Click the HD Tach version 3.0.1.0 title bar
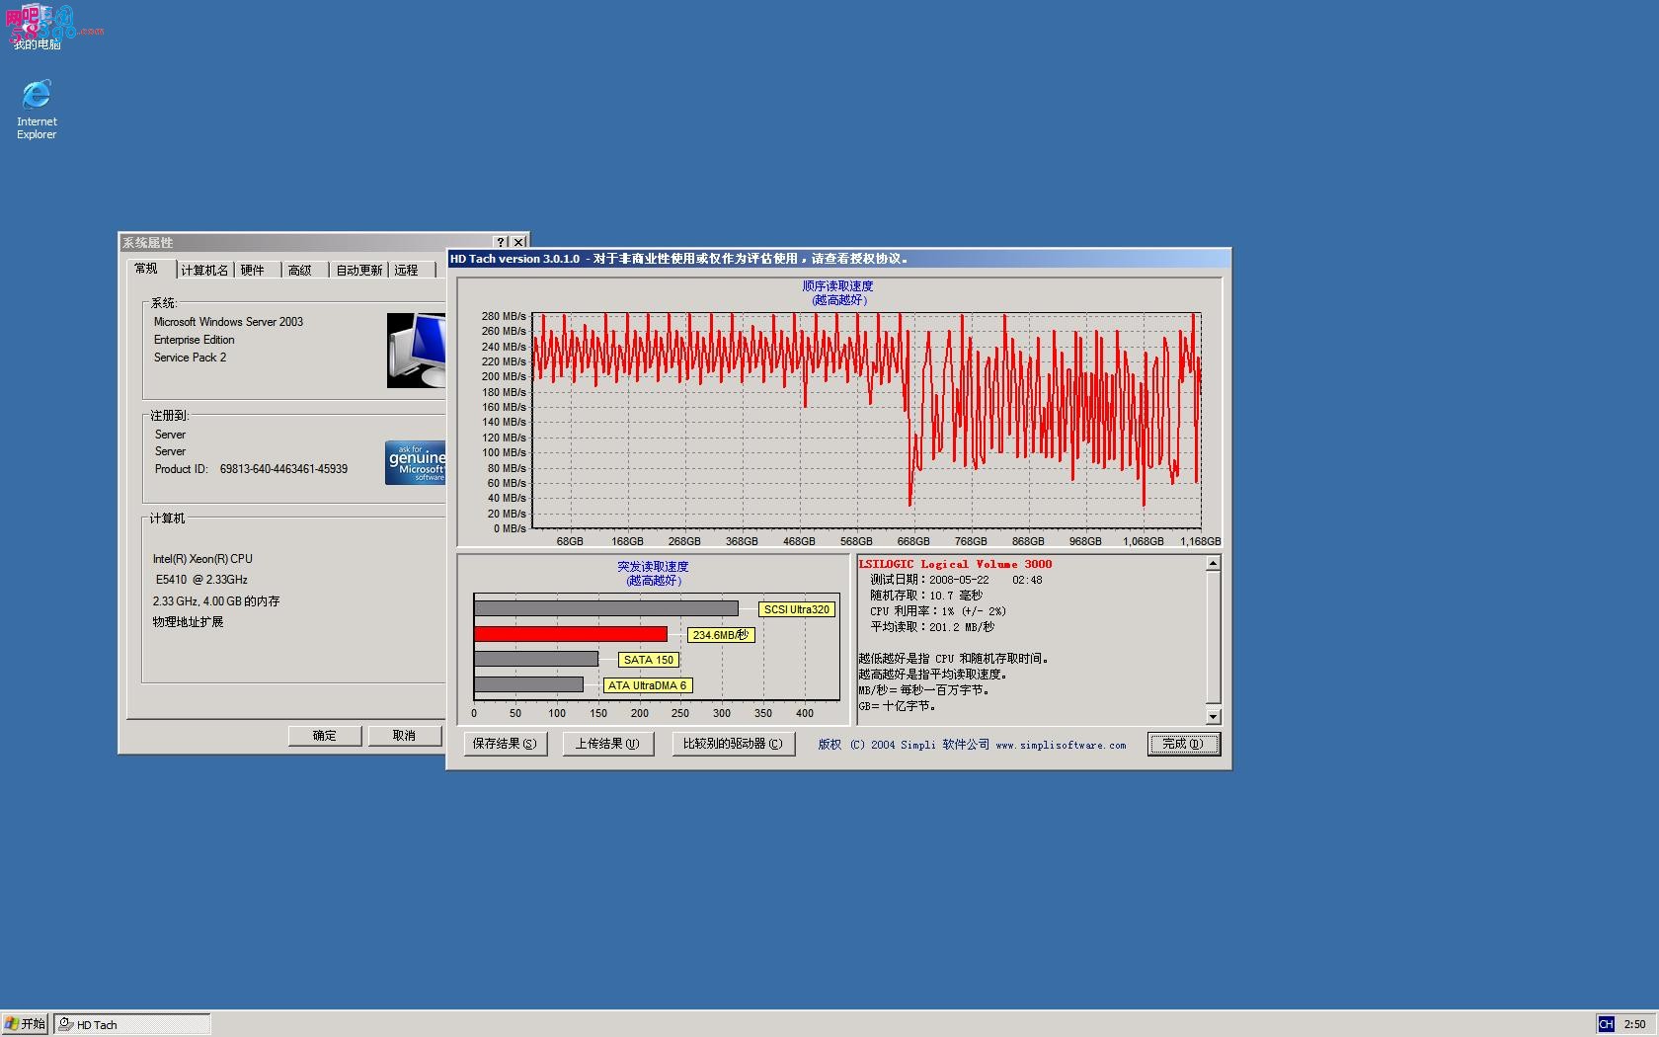1659x1037 pixels. [x=838, y=259]
